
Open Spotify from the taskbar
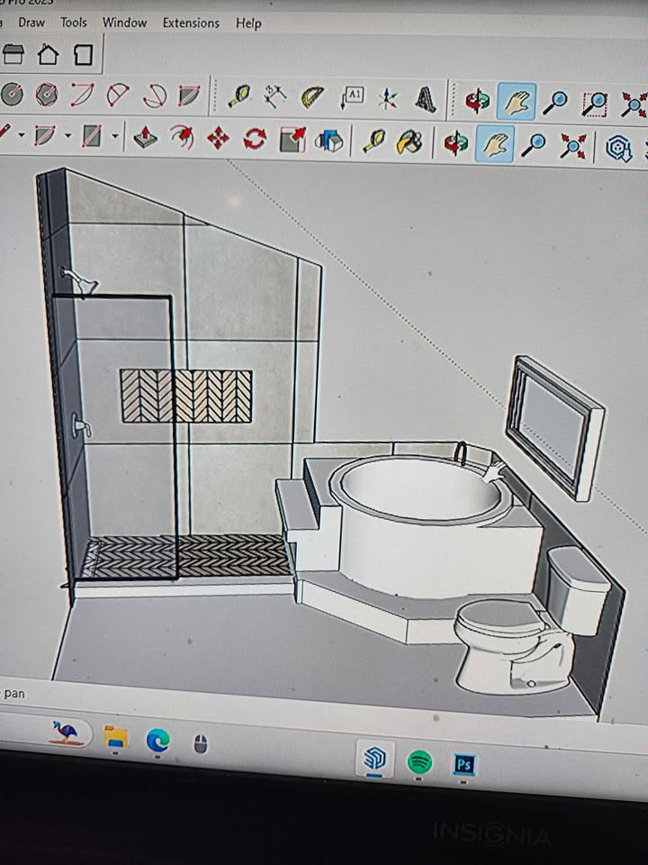(x=419, y=762)
